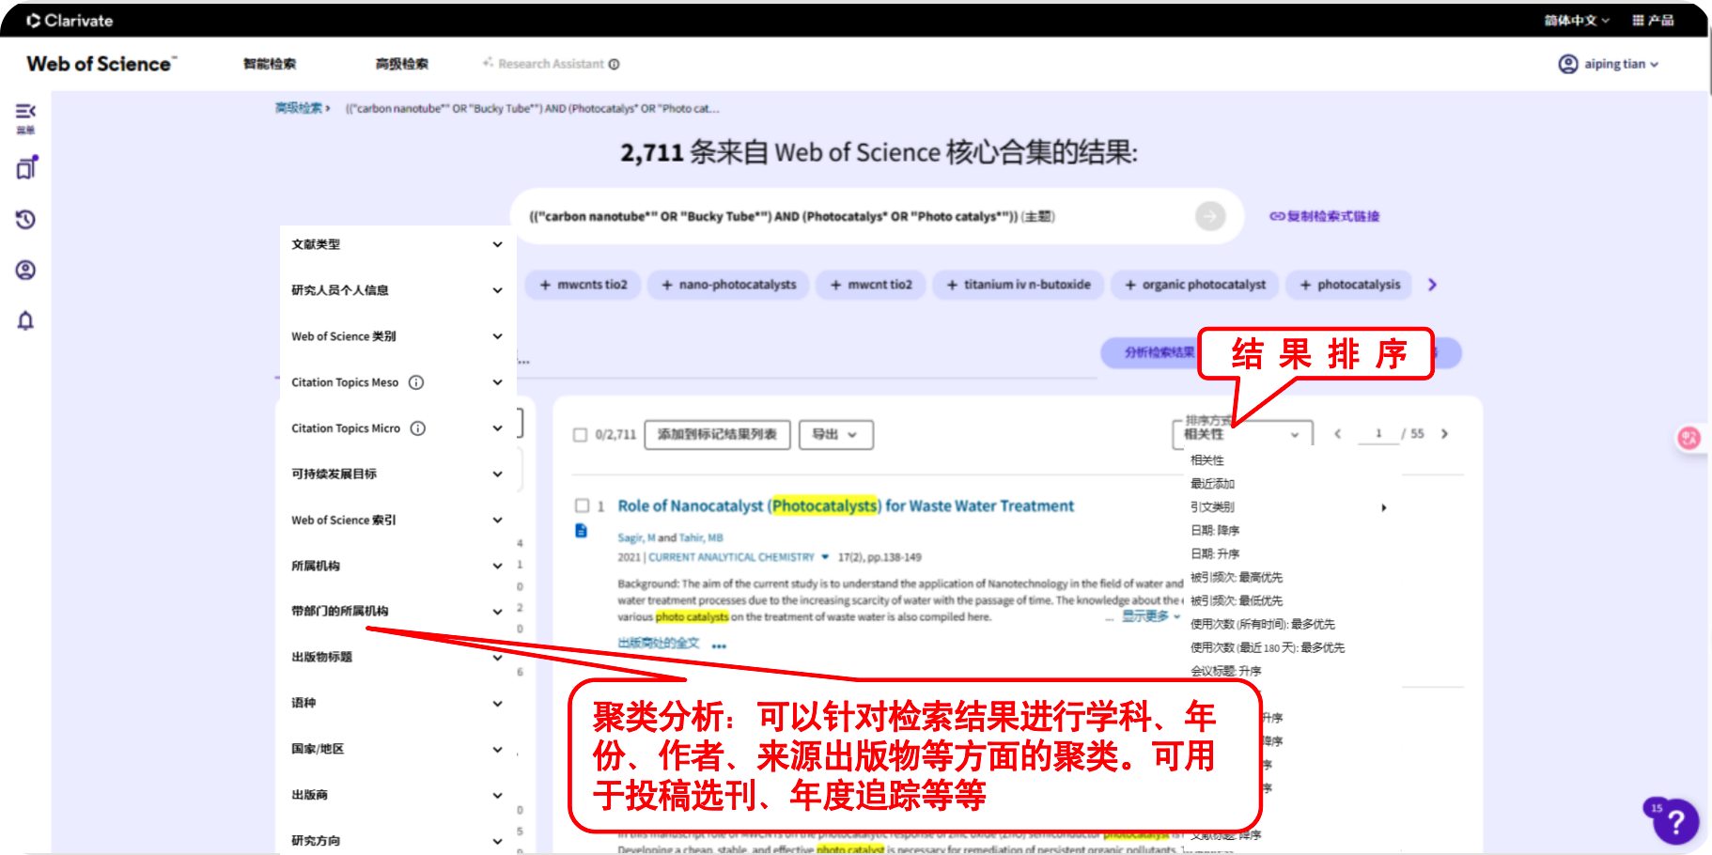Open search history clock icon

pos(25,219)
